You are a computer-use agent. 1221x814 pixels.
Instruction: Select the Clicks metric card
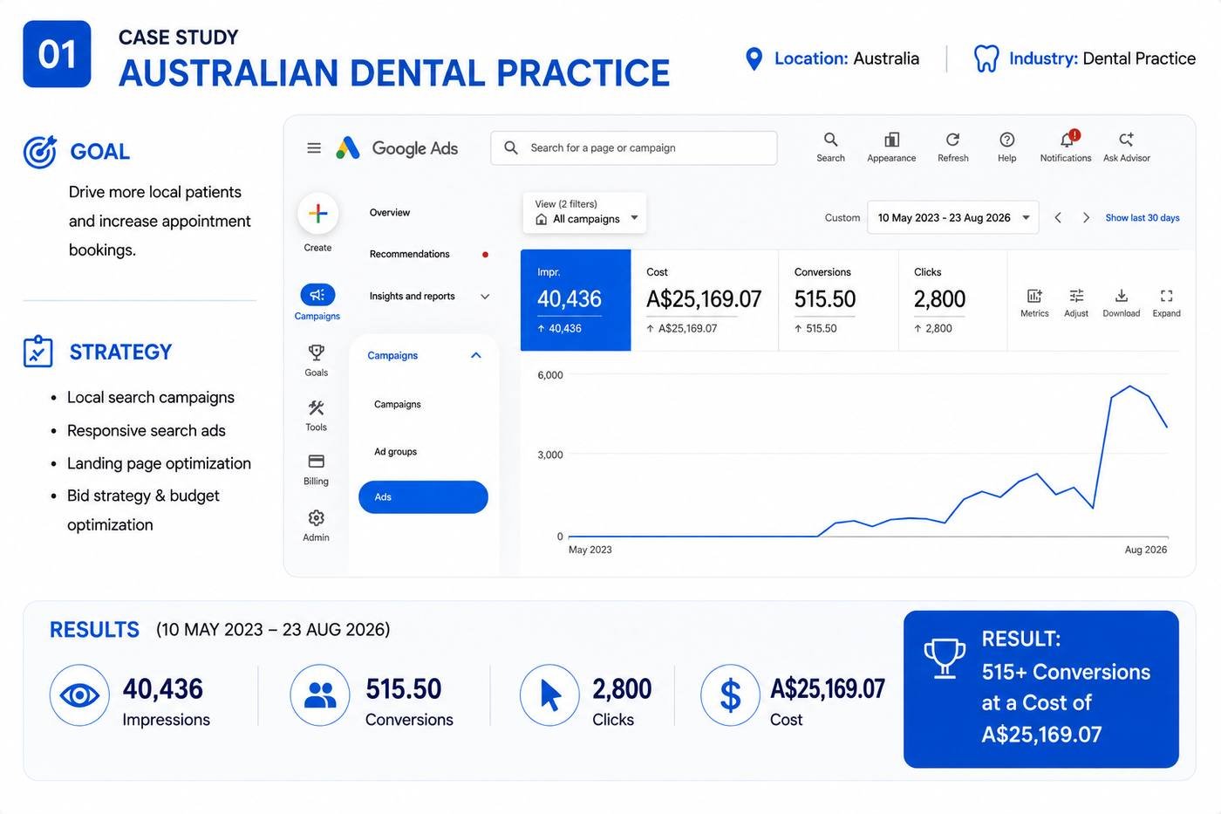tap(952, 300)
